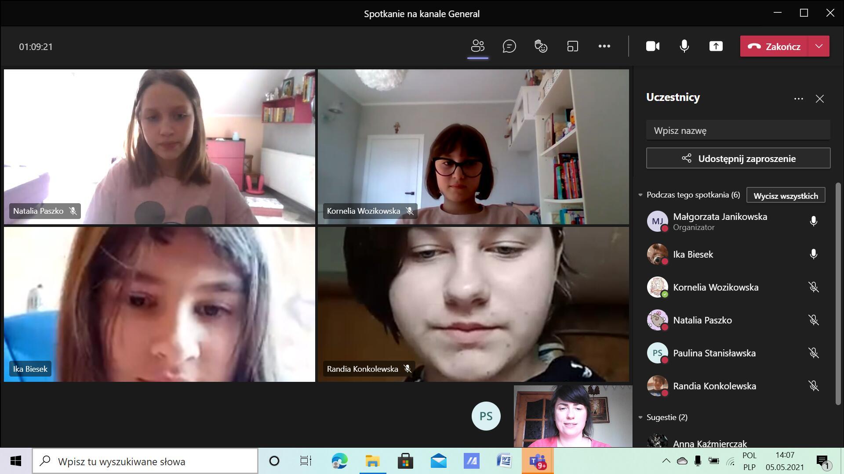
Task: Collapse the Sugestie section
Action: (x=640, y=417)
